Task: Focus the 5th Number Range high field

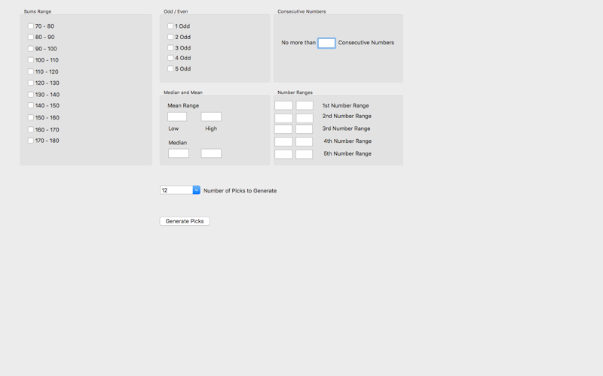Action: tap(305, 154)
